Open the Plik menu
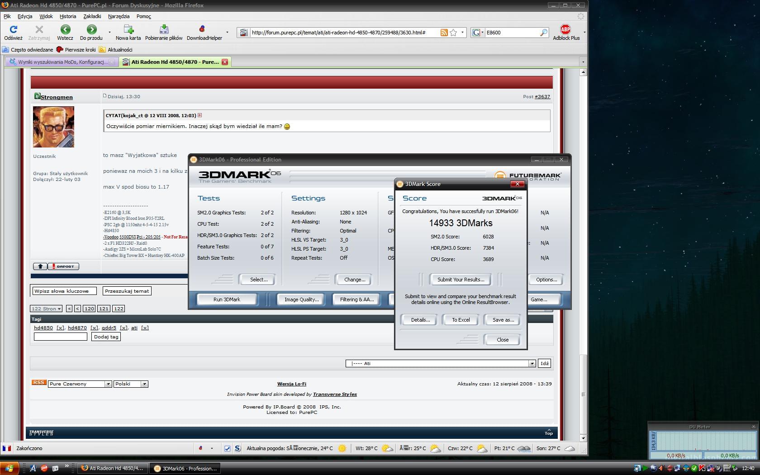The image size is (760, 475). coord(7,16)
